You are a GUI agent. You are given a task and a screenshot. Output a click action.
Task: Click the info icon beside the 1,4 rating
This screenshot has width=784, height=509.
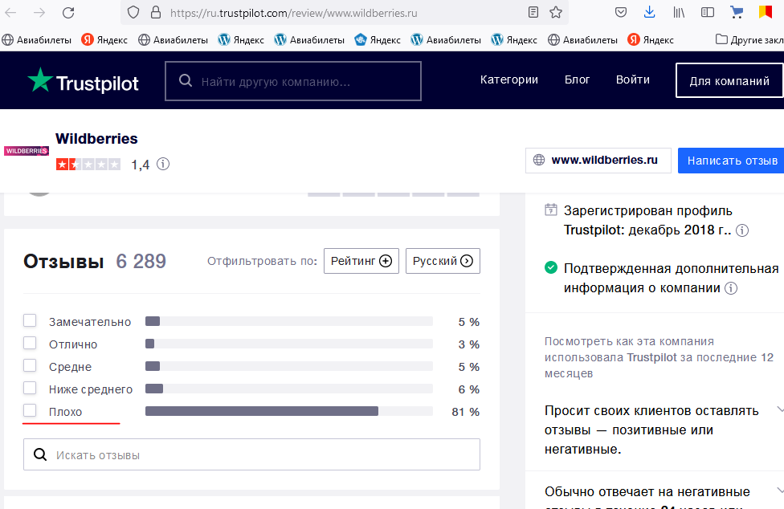(x=163, y=164)
